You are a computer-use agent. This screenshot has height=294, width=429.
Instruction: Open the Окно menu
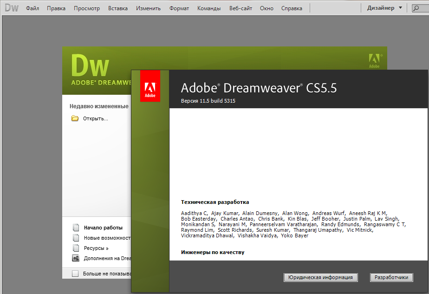pyautogui.click(x=266, y=8)
